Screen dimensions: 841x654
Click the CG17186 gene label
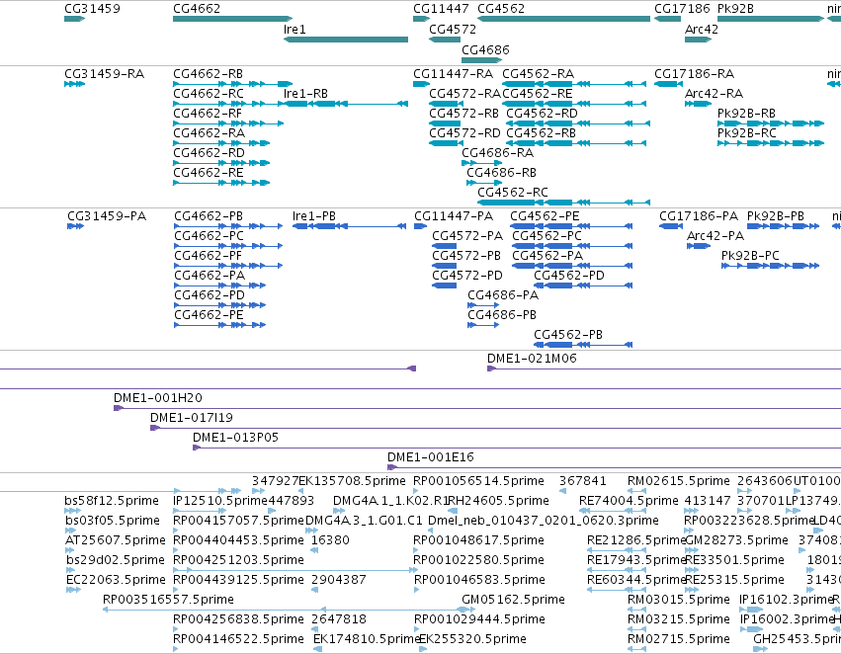(682, 9)
